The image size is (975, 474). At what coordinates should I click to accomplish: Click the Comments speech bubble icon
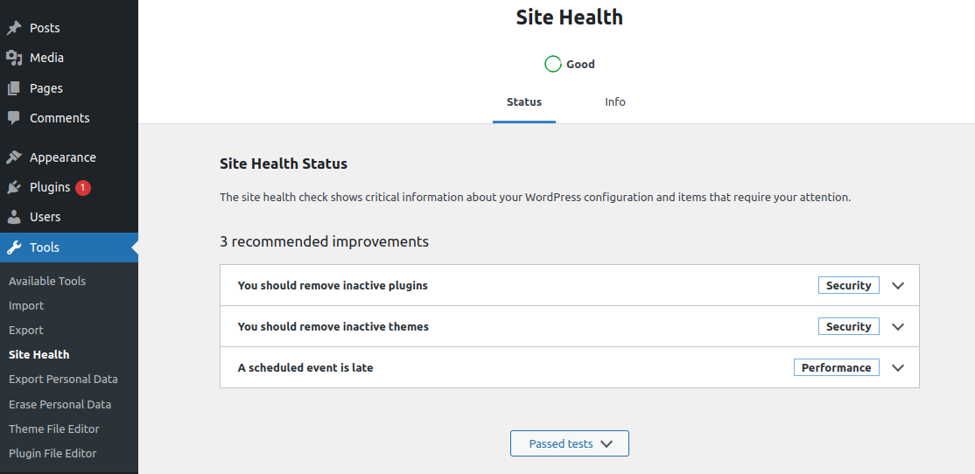coord(14,118)
